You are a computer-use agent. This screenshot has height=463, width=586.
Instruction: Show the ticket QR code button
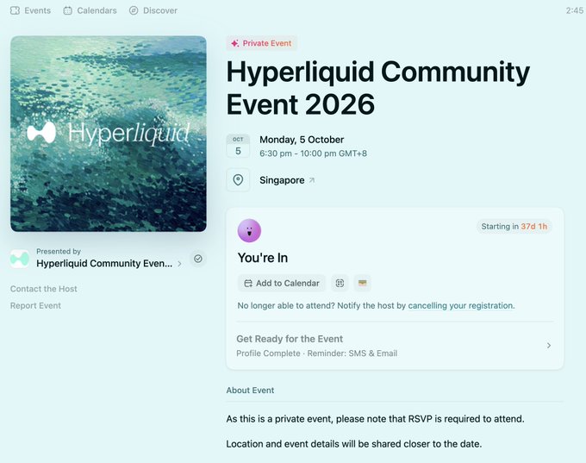click(340, 283)
